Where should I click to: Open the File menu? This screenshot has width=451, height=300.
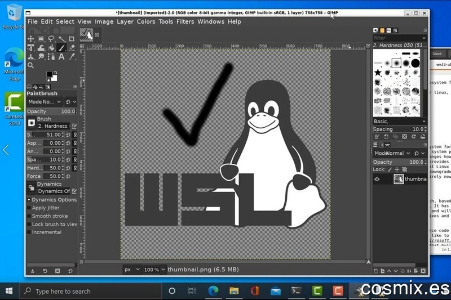[33, 21]
